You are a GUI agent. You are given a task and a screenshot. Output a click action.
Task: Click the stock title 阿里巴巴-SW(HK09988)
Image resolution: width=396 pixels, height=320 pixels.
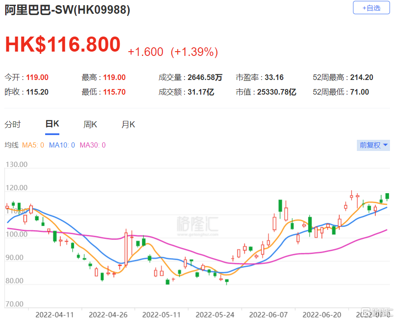click(x=68, y=10)
